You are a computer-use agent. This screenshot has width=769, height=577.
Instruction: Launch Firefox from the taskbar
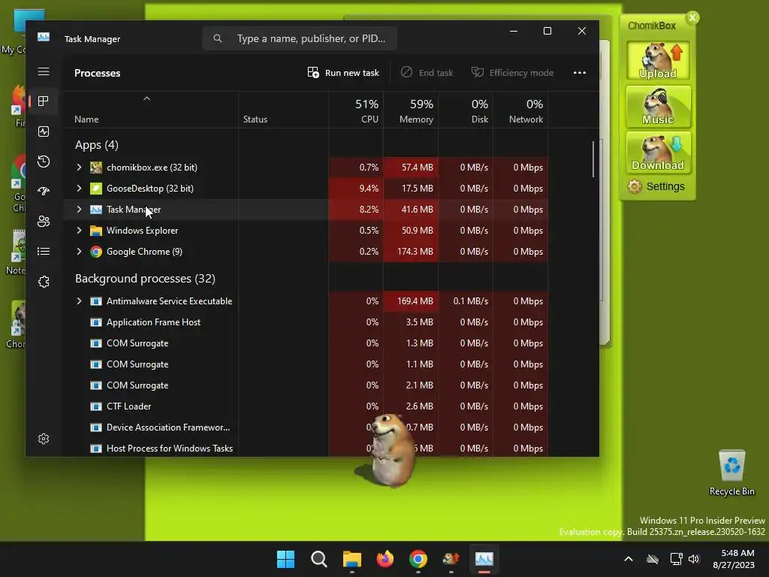[385, 559]
